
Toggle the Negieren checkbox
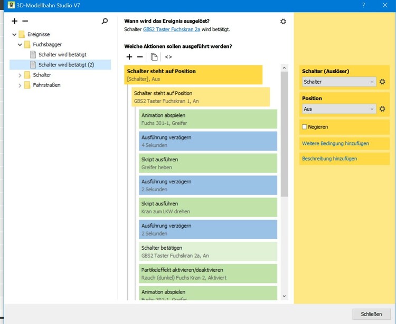point(305,127)
